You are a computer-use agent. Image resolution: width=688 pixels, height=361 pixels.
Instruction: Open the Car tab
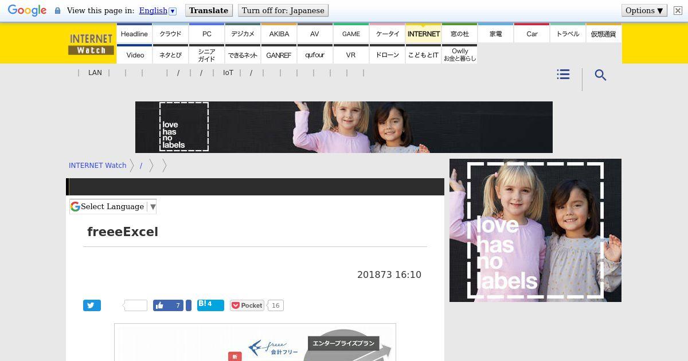[531, 33]
